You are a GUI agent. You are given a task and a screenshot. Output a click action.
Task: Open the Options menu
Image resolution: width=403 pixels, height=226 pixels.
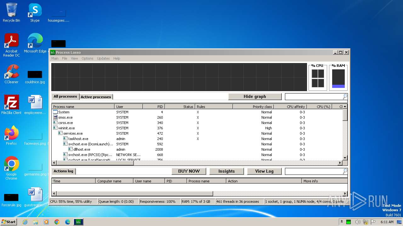(88, 58)
